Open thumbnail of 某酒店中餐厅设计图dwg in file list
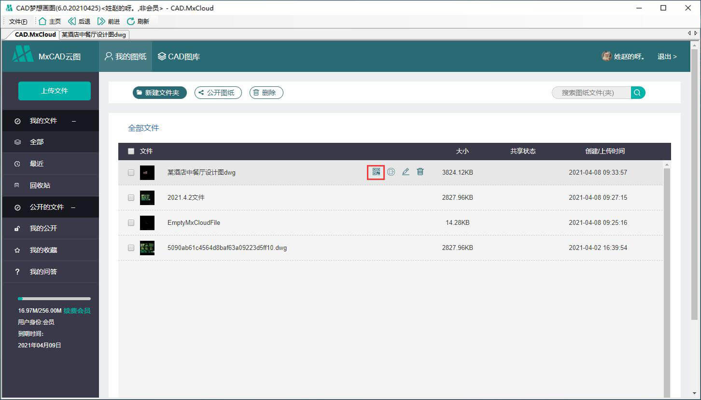Image resolution: width=701 pixels, height=400 pixels. [x=147, y=172]
